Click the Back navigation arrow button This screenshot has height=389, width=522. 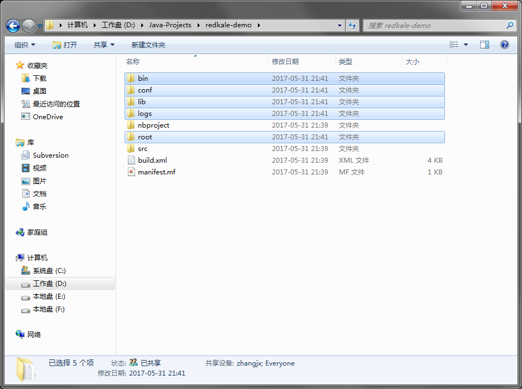[x=13, y=26]
